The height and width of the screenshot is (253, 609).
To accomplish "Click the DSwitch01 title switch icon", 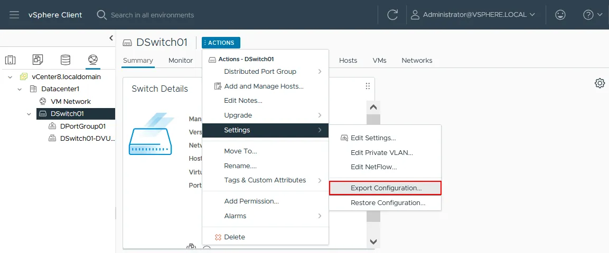I will tap(127, 43).
